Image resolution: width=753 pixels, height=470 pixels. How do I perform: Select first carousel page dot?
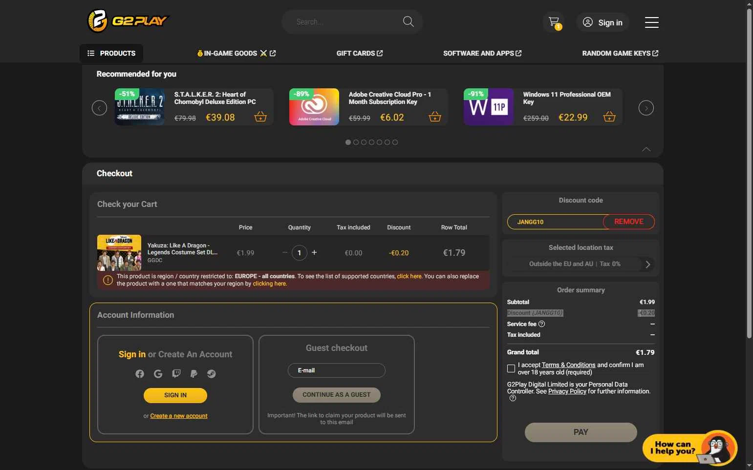pos(348,143)
